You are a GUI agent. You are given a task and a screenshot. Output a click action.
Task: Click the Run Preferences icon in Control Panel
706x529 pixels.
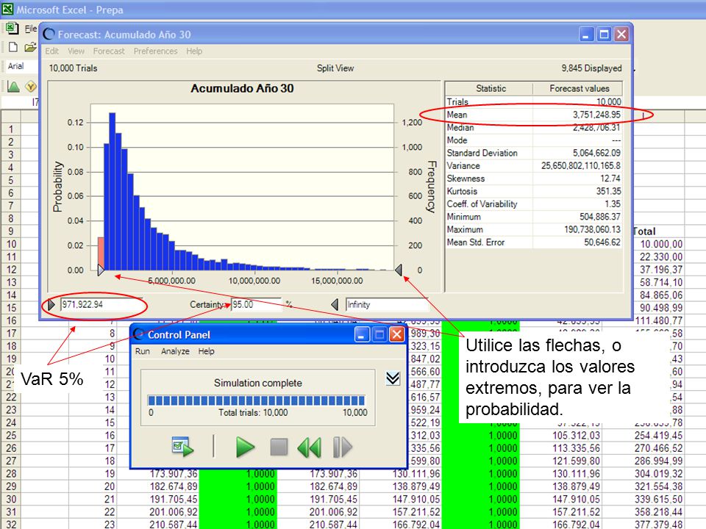tap(183, 447)
